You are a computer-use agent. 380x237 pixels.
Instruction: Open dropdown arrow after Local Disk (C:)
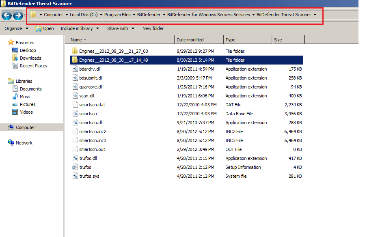click(101, 15)
